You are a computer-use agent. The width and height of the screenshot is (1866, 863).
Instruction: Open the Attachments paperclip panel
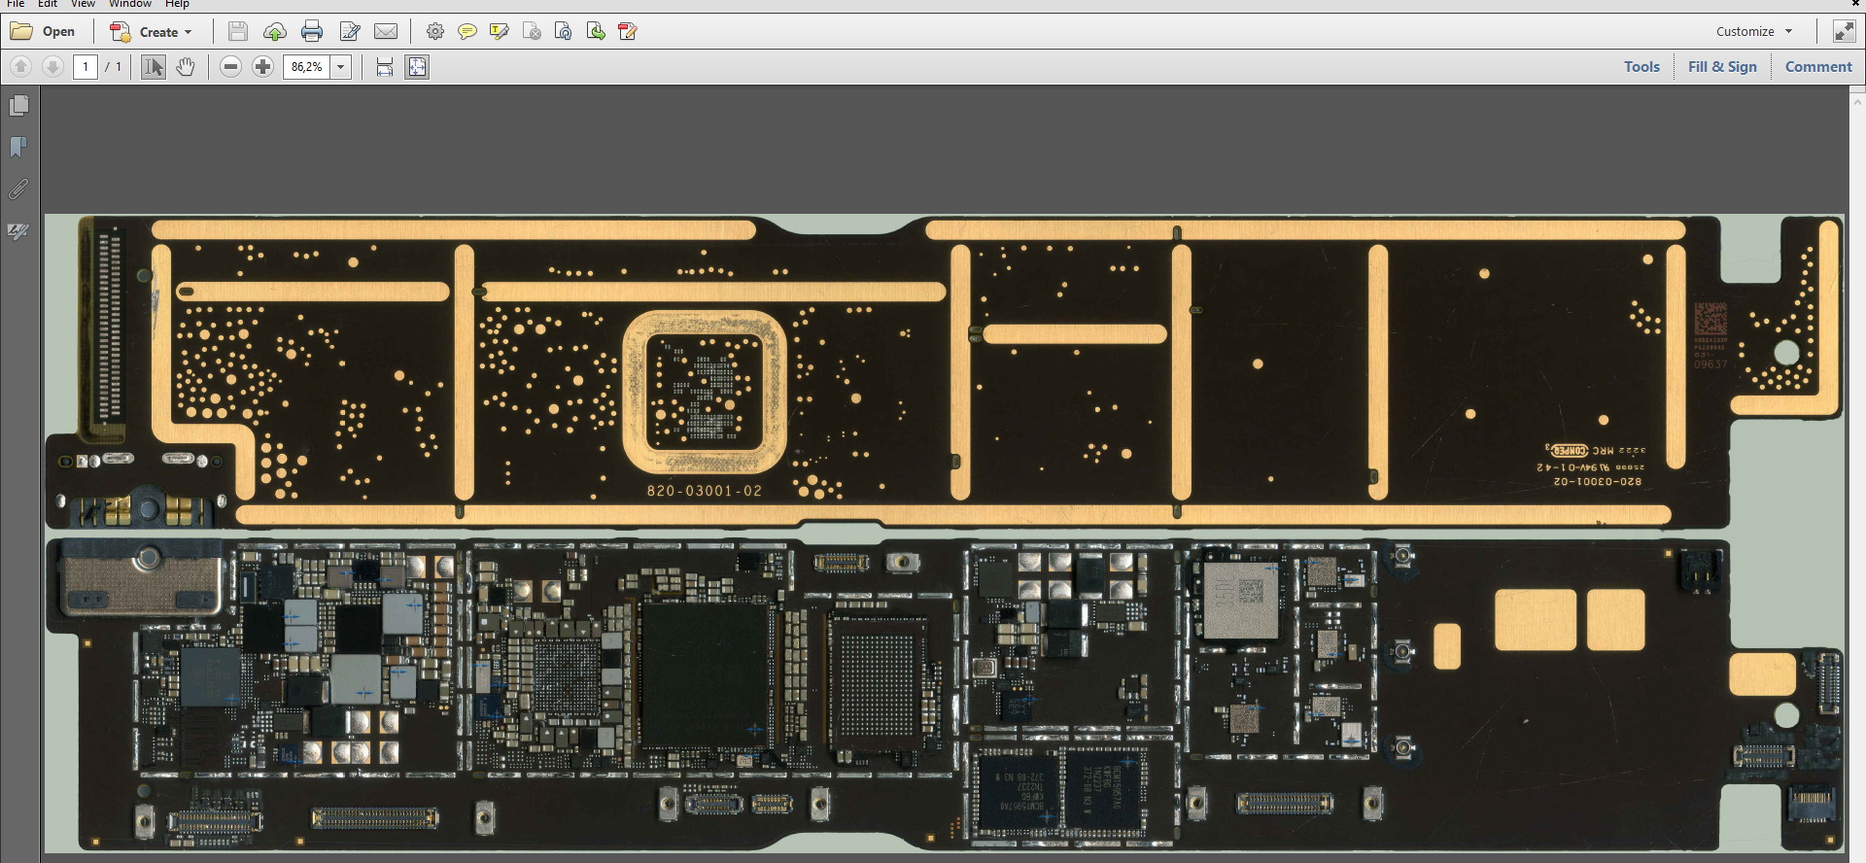point(18,190)
